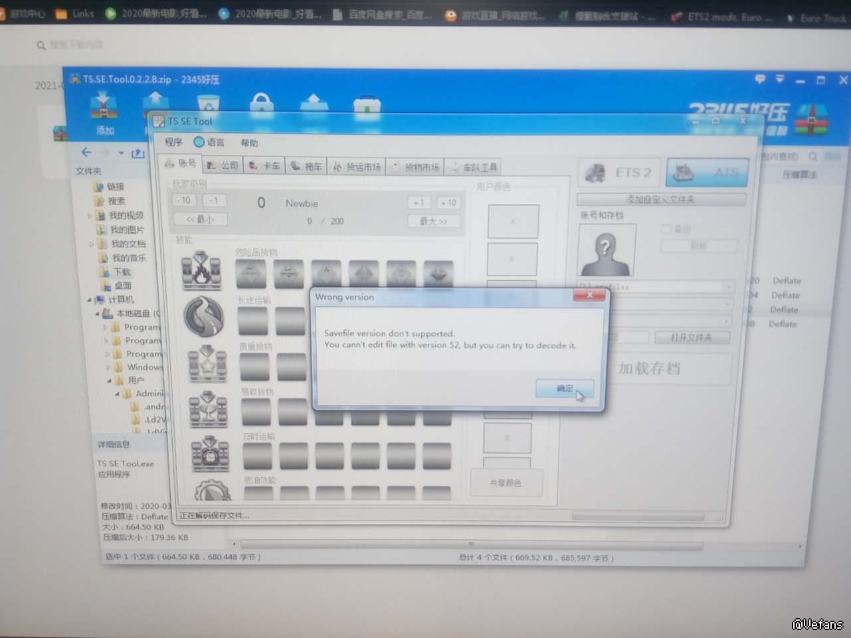Increase player level with +1 button
Image resolution: width=851 pixels, height=638 pixels.
coord(419,202)
